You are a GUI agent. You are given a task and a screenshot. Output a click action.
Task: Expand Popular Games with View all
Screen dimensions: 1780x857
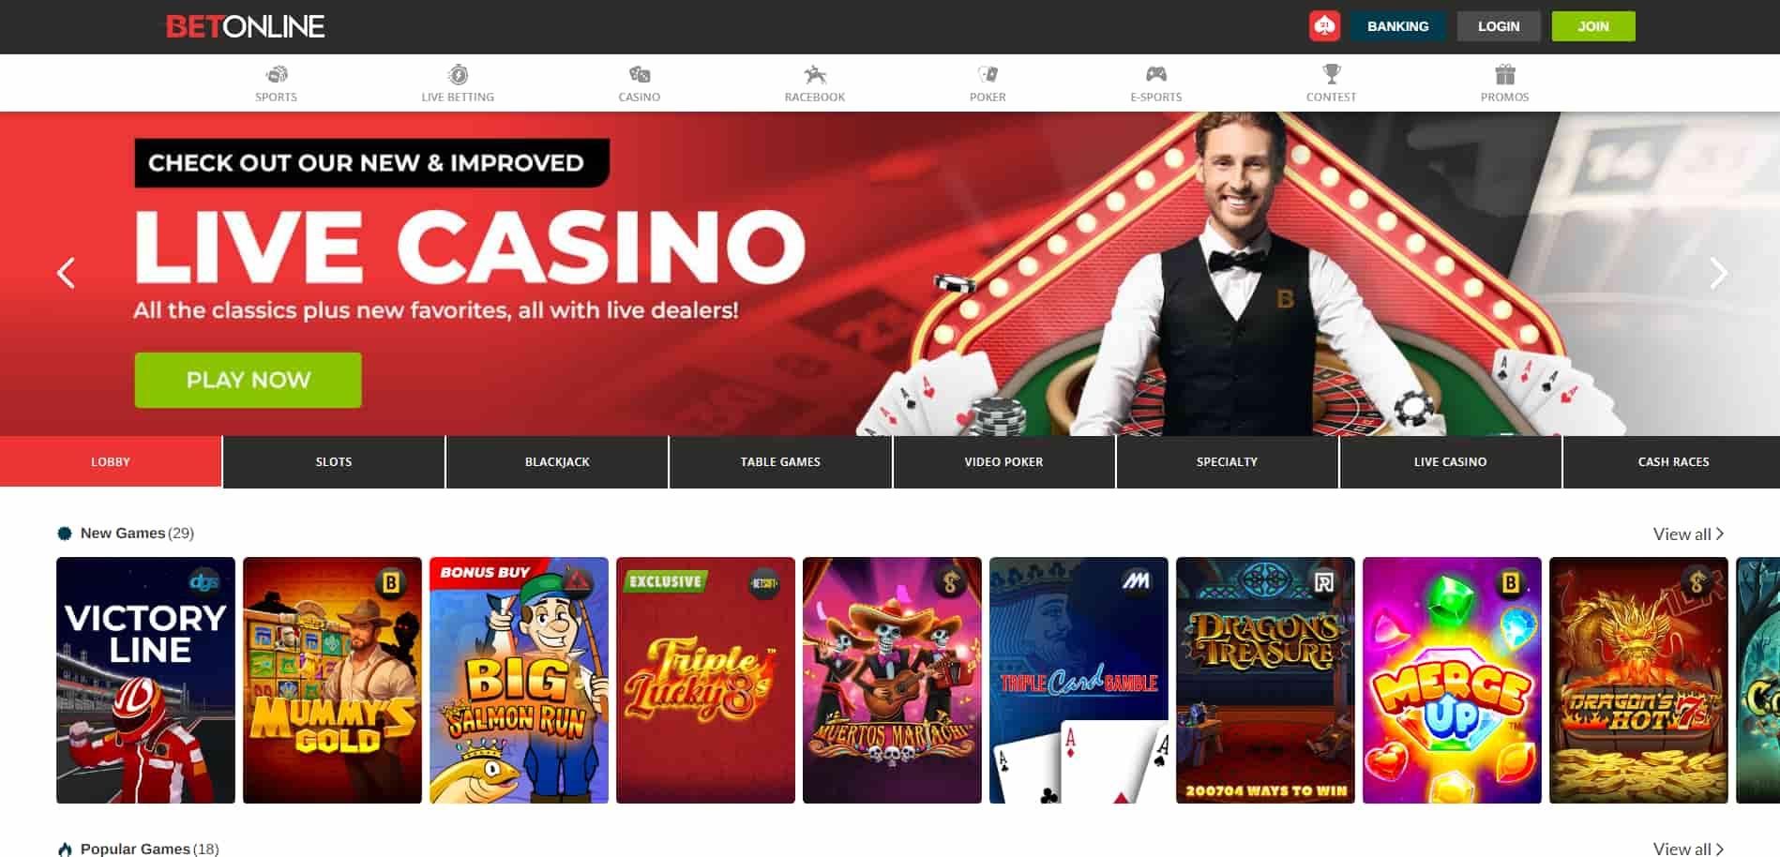[x=1688, y=849]
